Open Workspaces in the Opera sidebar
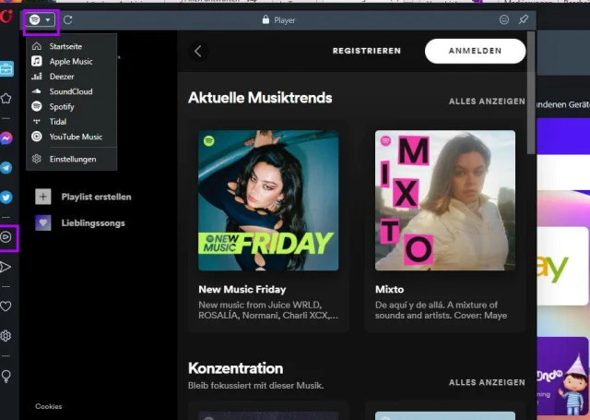This screenshot has width=590, height=420. coord(6,69)
